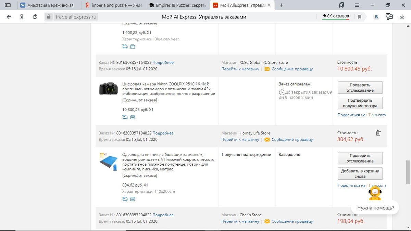This screenshot has height=231, width=411.
Task: Check tracking for the Nikon camera order
Action: [x=360, y=88]
